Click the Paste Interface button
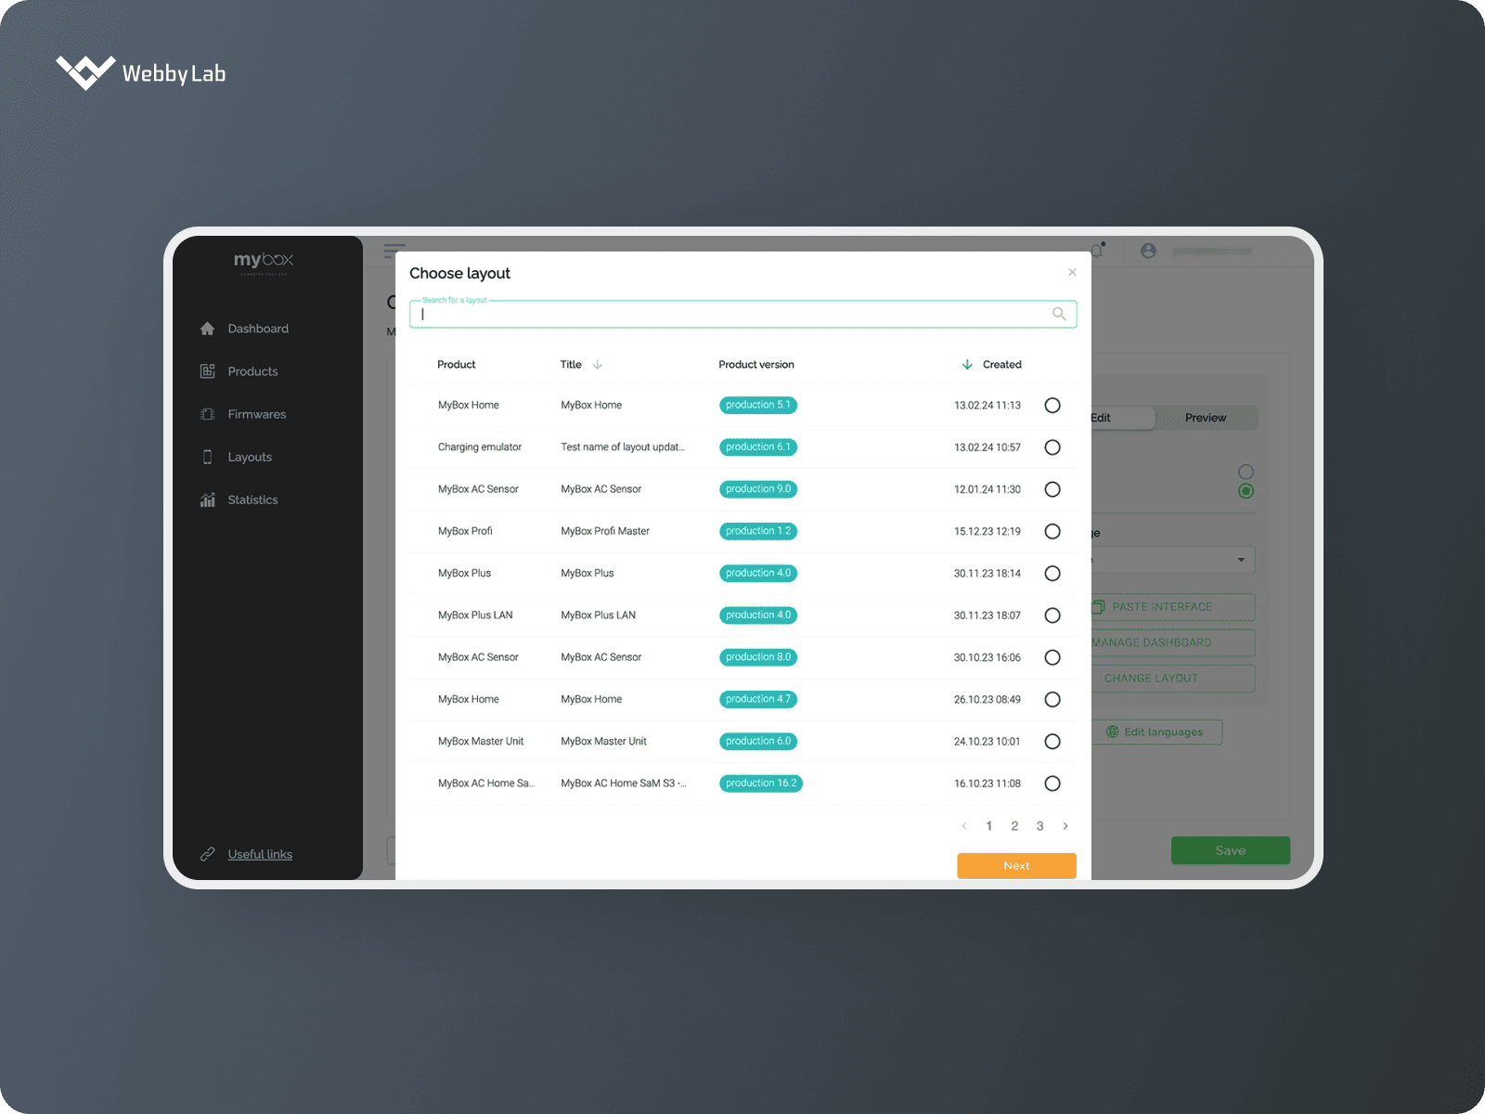This screenshot has height=1114, width=1485. (1173, 607)
